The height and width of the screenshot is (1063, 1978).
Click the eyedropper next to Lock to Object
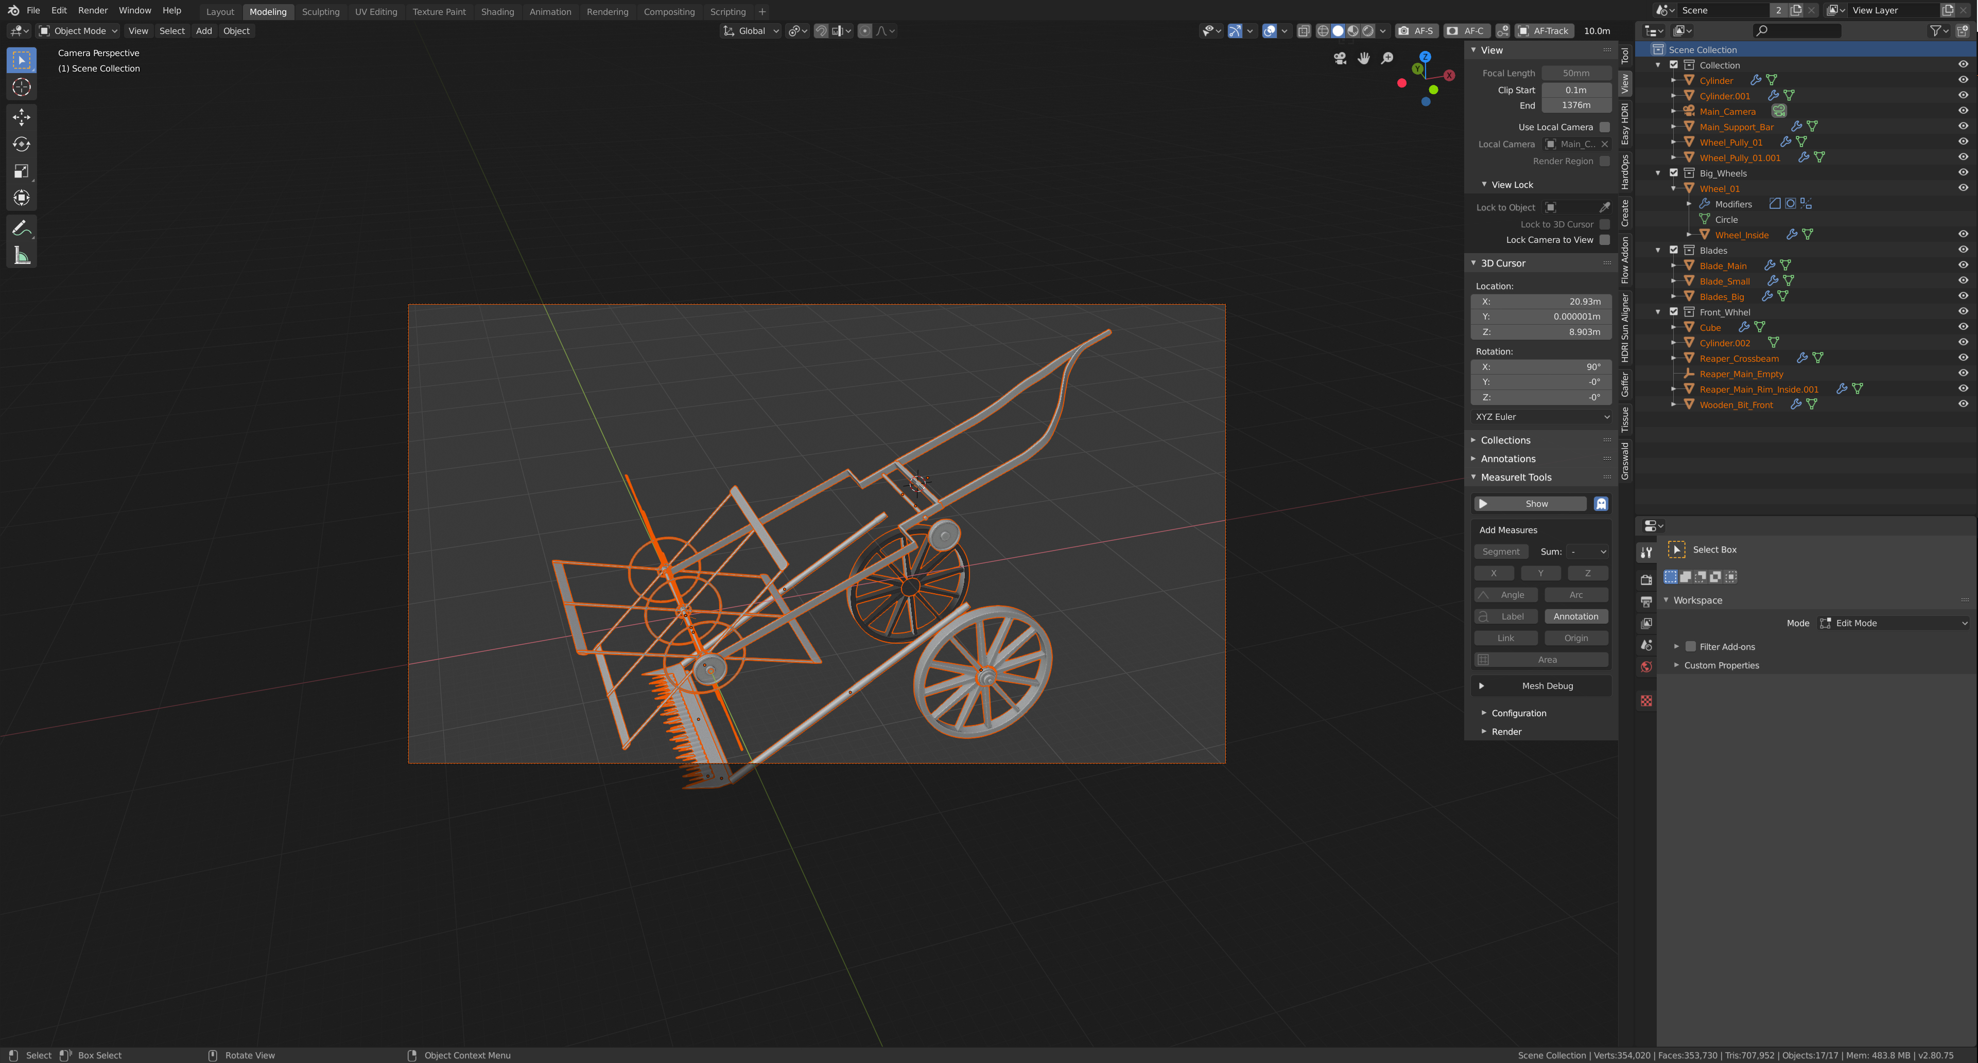click(1604, 207)
